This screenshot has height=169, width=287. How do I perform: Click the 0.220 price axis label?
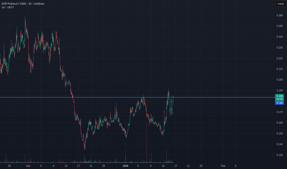[280, 58]
